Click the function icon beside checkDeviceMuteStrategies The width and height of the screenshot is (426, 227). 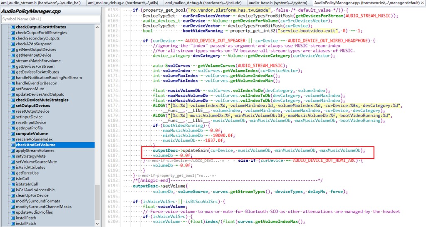pos(12,100)
